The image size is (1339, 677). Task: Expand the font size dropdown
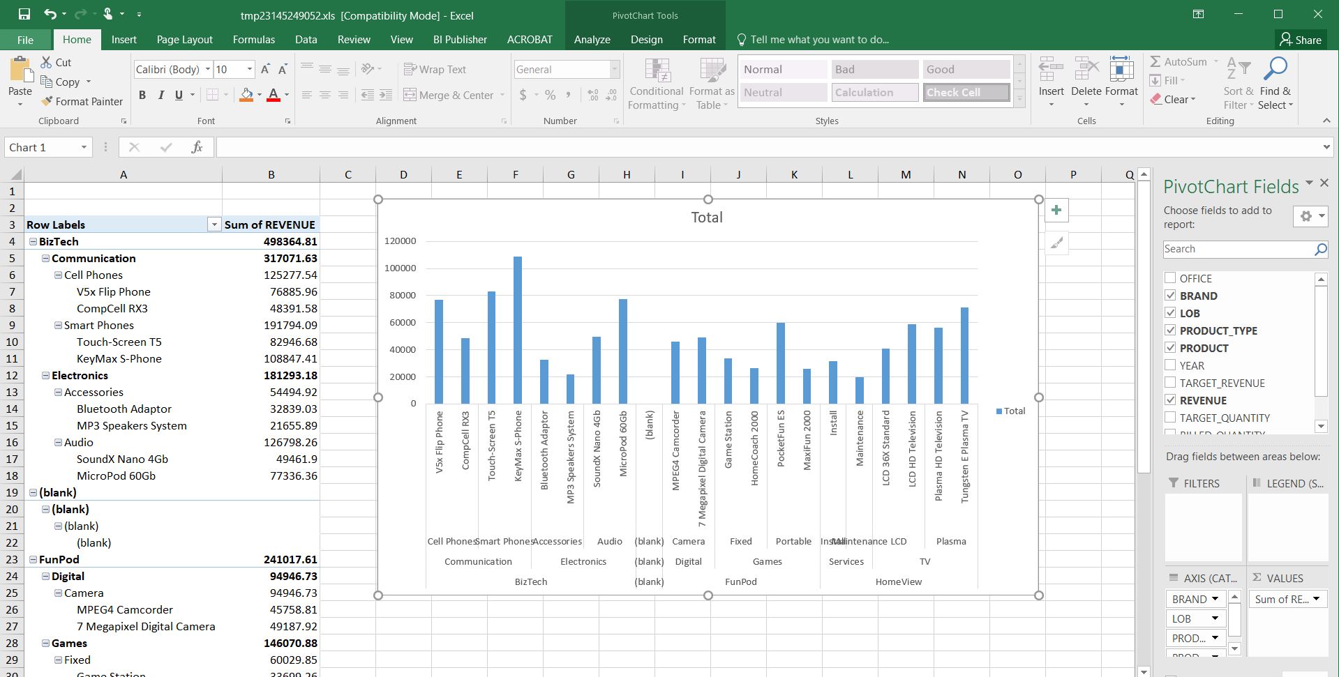click(249, 69)
